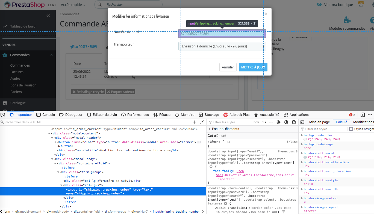Image resolution: width=374 pixels, height=214 pixels.
Task: Open the Transporteur carrier dropdown
Action: (222, 46)
